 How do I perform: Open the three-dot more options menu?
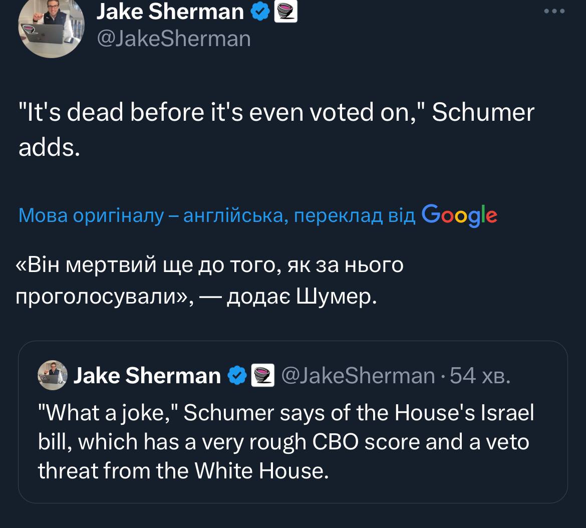(x=554, y=11)
